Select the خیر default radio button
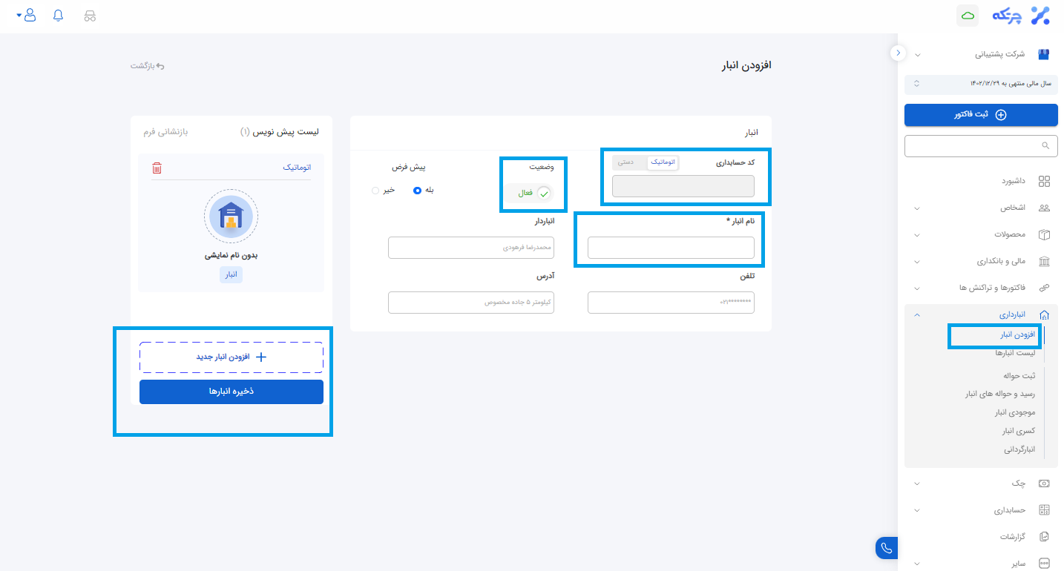 click(375, 190)
